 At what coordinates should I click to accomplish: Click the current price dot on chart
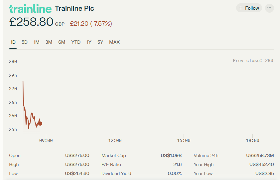coord(40,123)
